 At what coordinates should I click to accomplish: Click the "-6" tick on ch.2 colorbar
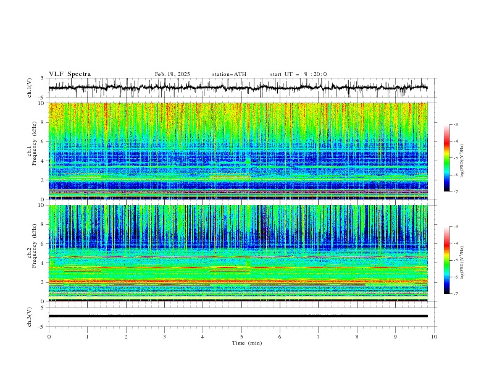point(455,277)
